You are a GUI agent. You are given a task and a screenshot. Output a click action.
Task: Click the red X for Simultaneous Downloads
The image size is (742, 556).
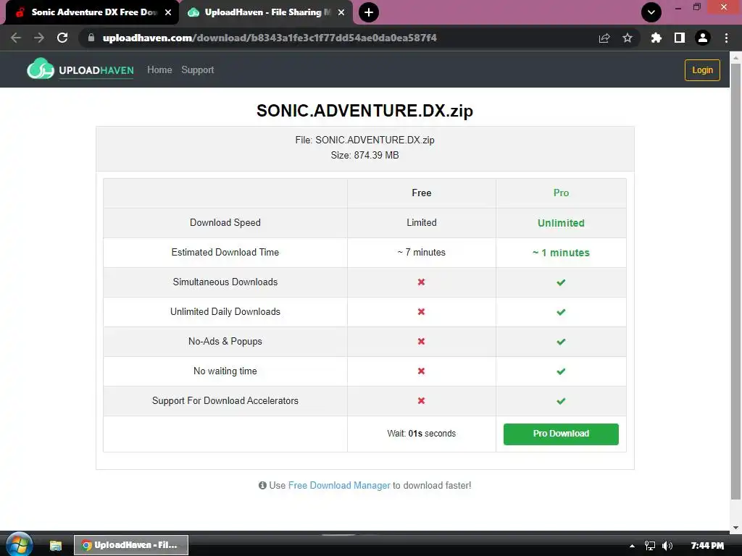(421, 282)
